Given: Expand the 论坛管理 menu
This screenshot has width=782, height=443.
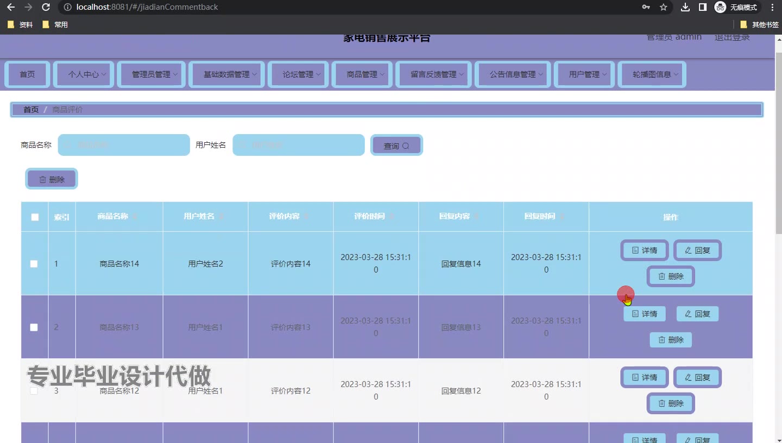Looking at the screenshot, I should click(x=299, y=74).
